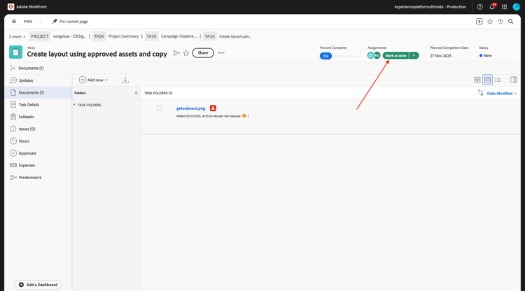Click the red Adobe icon beside getonboard.png

213,108
